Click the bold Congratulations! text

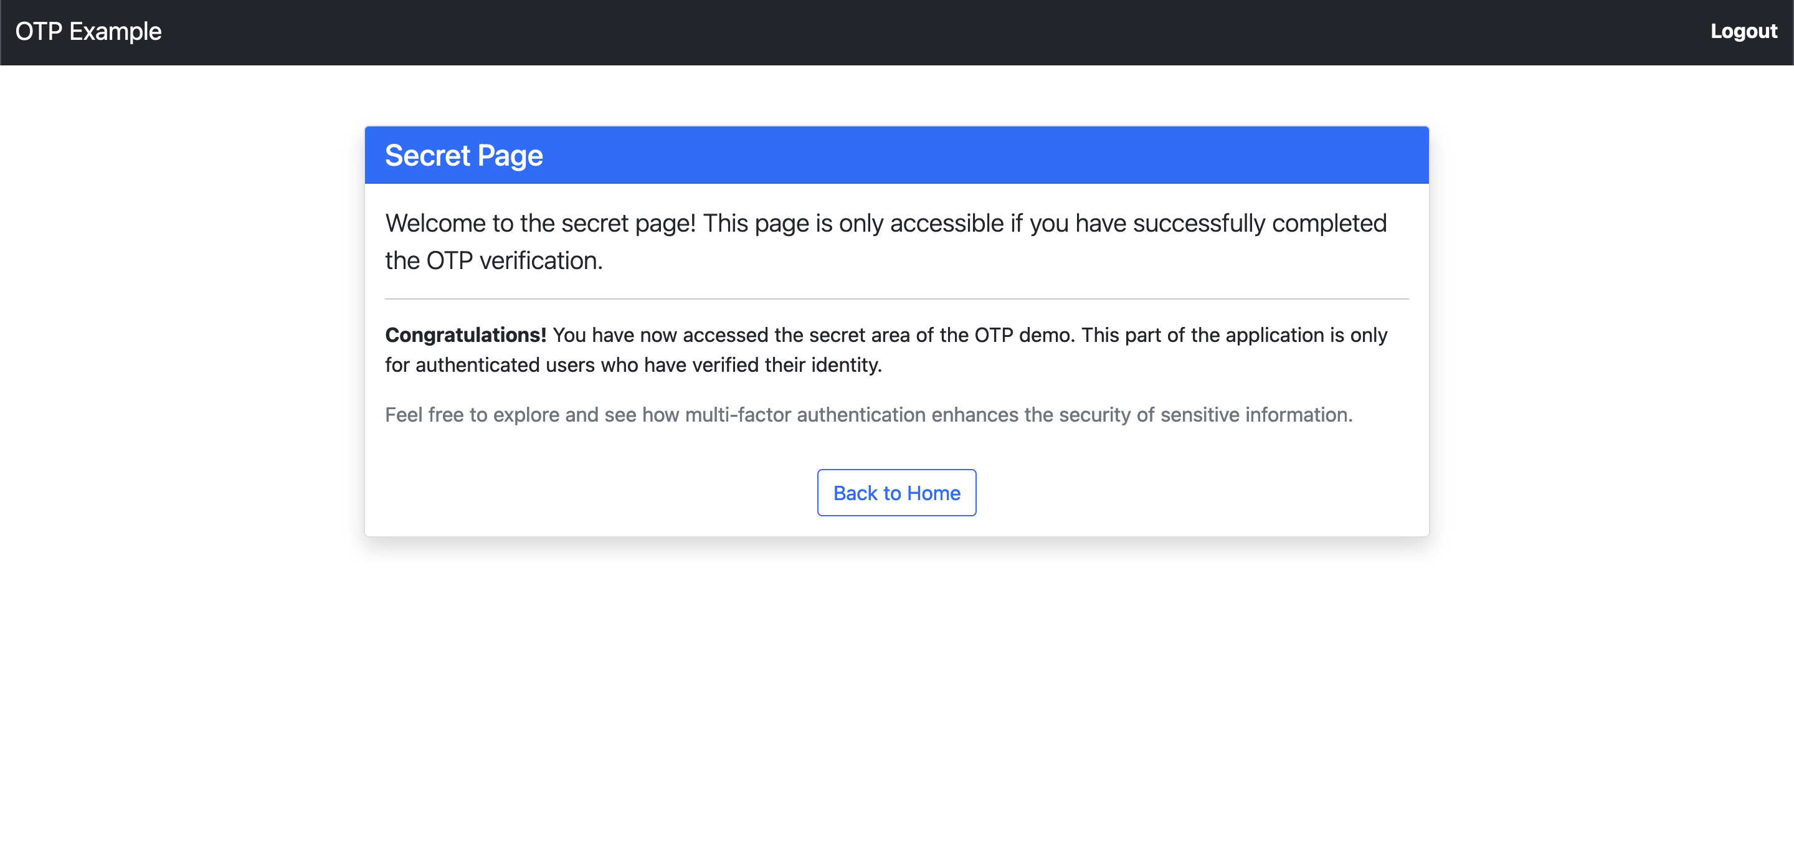click(x=465, y=335)
